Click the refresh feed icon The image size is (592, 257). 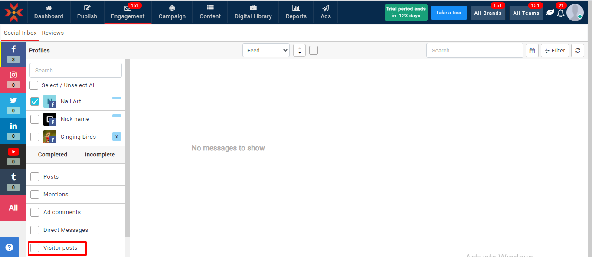577,51
